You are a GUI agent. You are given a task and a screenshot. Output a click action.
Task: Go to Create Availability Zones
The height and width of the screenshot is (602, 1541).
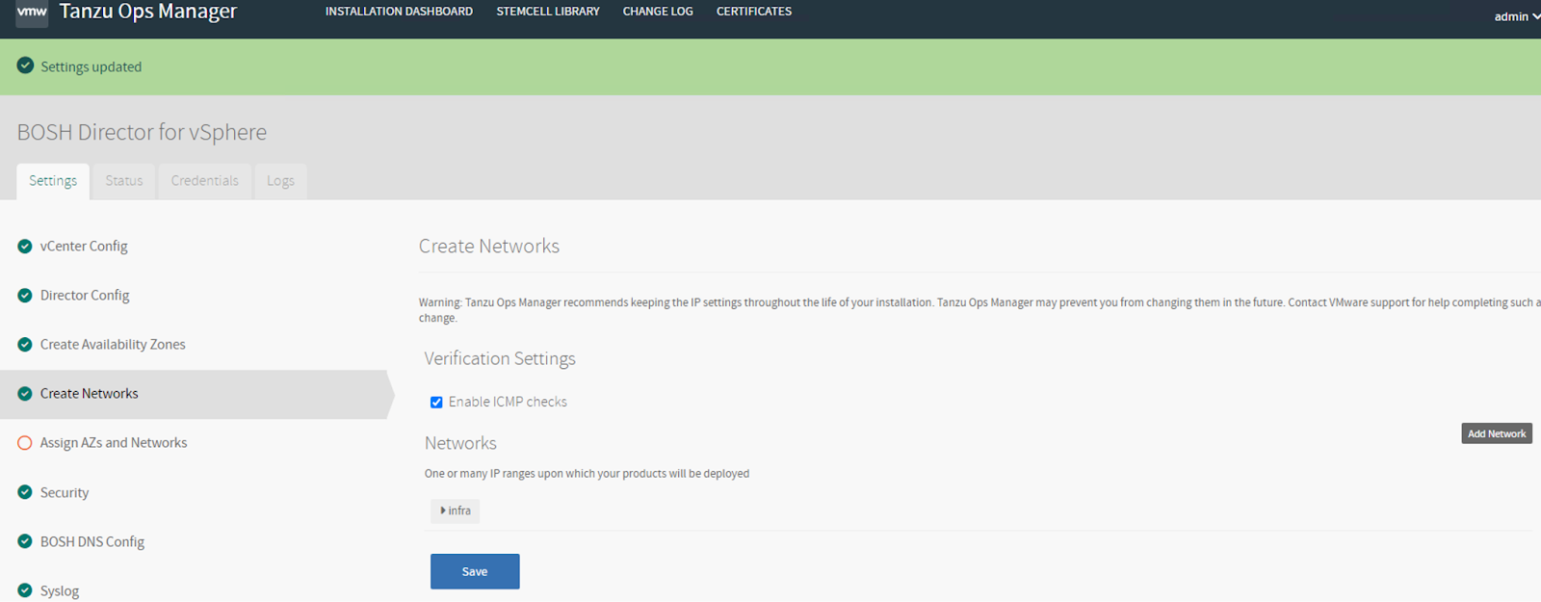113,345
